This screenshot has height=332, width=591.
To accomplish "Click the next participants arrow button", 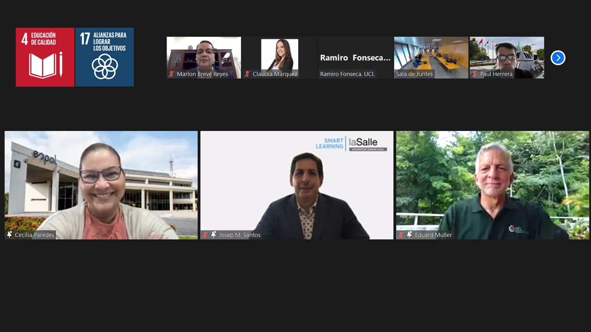I will pos(558,58).
